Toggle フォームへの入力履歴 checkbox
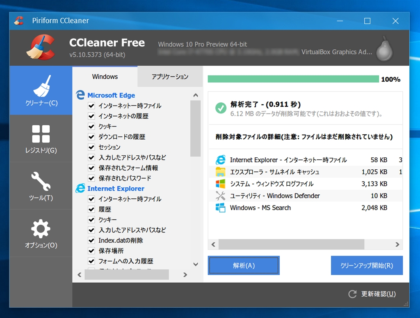This screenshot has height=318, width=420. [x=91, y=261]
